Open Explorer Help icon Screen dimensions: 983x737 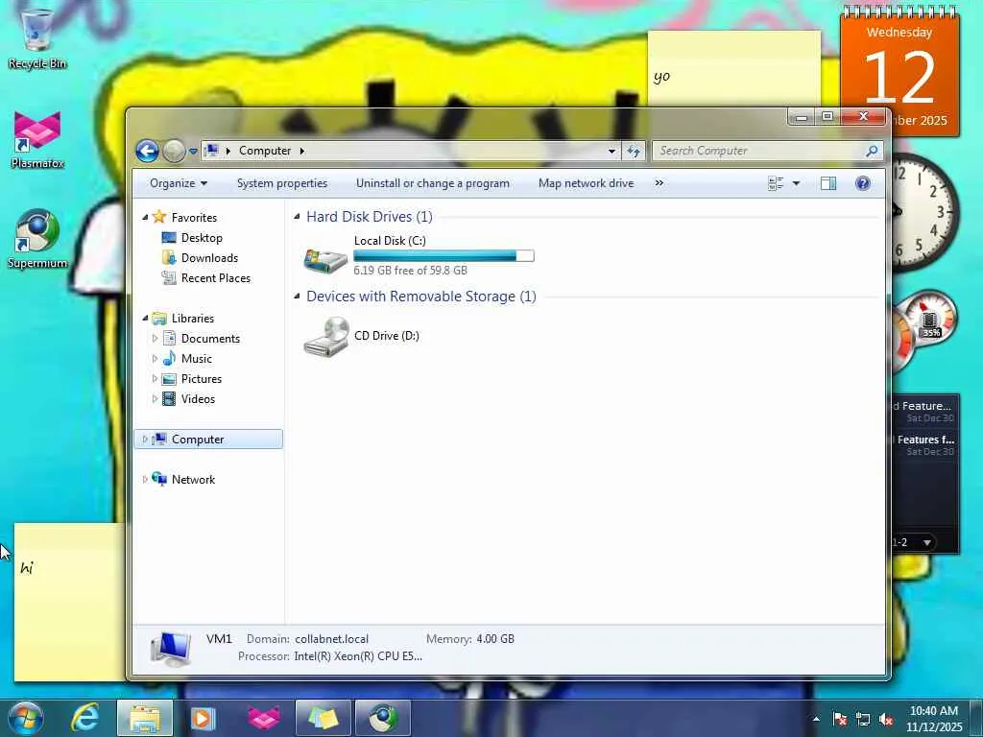click(863, 183)
